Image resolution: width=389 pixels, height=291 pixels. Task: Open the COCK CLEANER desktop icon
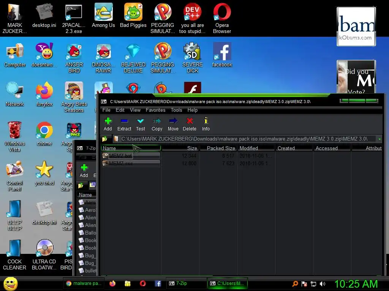point(15,255)
